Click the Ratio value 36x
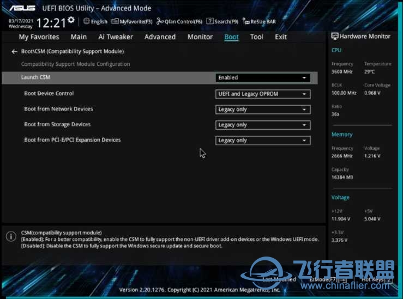Viewport: 403px width, 299px height. tap(335, 114)
